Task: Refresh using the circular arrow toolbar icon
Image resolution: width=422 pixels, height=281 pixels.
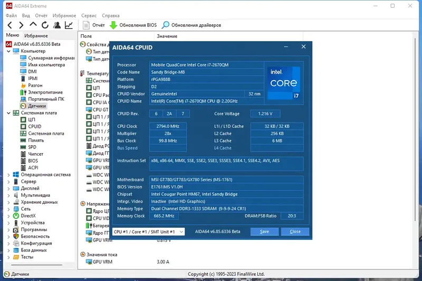Action: tap(45, 25)
